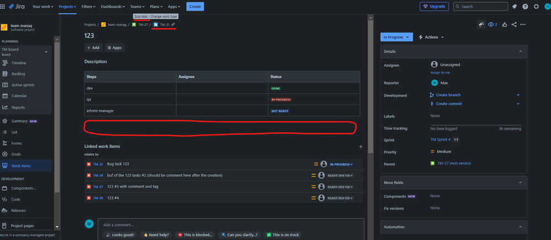Open the Apps menu in top bar
The height and width of the screenshot is (240, 551).
tap(174, 6)
